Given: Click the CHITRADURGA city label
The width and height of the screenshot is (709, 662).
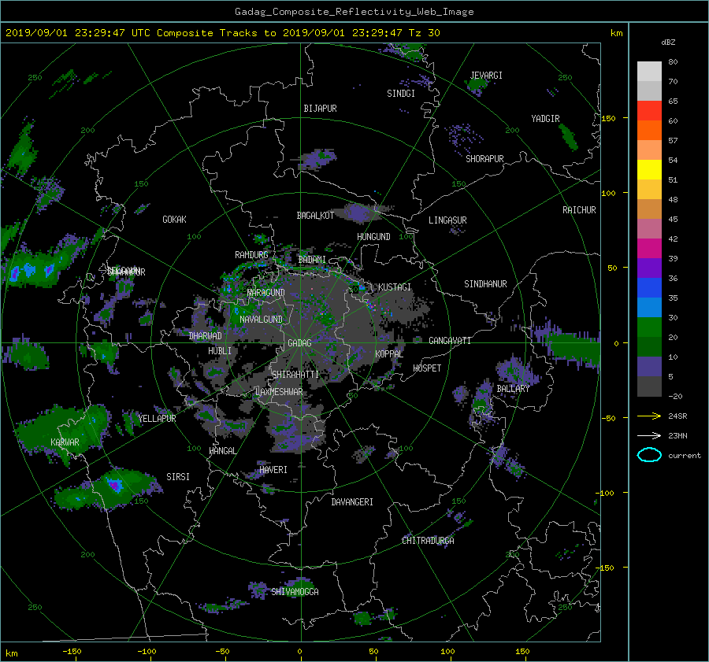Looking at the screenshot, I should pyautogui.click(x=428, y=541).
